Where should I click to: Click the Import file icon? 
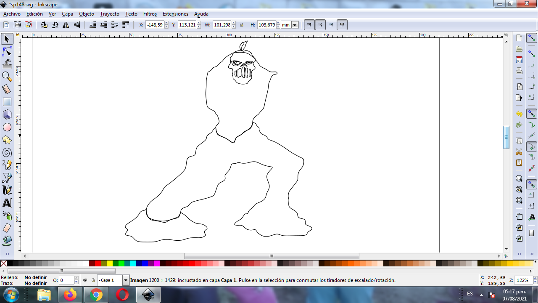coord(519,87)
